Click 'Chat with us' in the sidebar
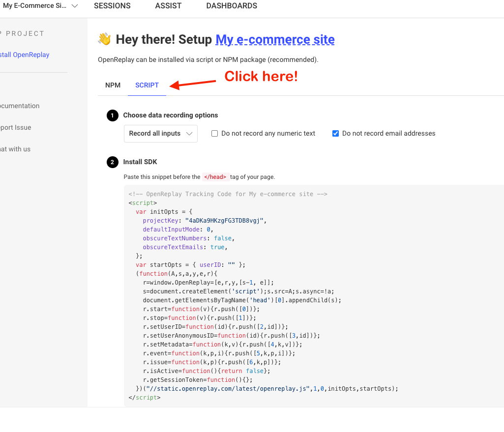 16,149
